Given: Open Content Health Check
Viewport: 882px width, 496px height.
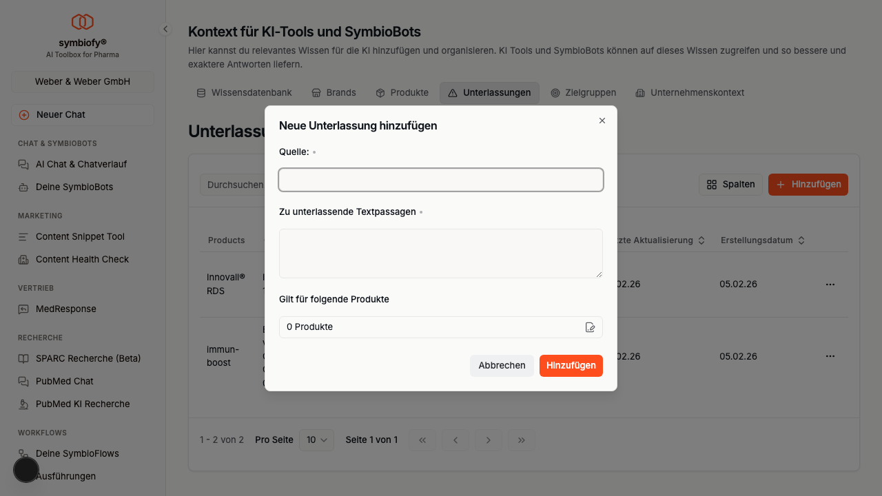Looking at the screenshot, I should 82,259.
